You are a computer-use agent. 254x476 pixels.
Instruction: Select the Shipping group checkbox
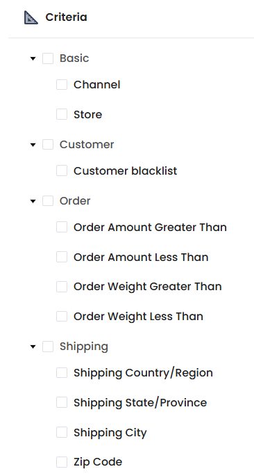pyautogui.click(x=48, y=347)
